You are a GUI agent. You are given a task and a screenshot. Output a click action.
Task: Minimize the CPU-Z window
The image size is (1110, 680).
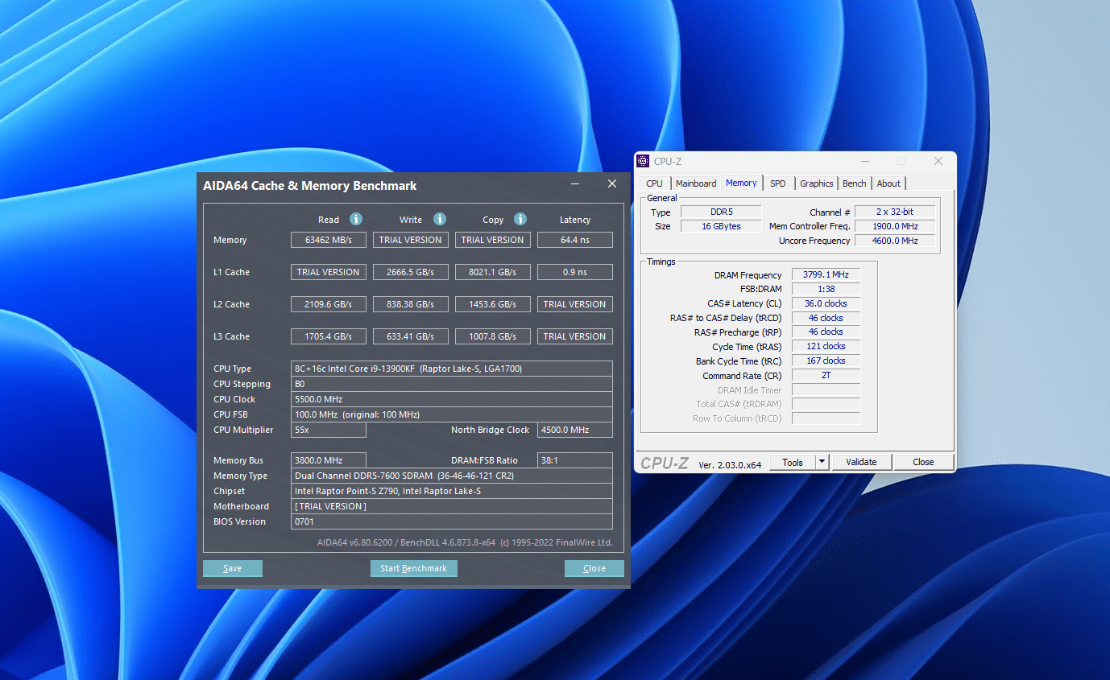pyautogui.click(x=864, y=161)
